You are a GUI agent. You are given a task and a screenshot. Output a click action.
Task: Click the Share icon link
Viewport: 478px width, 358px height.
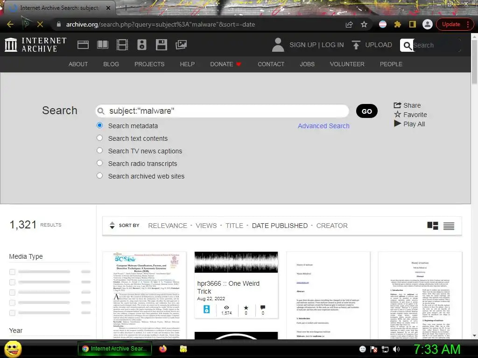[x=407, y=105]
